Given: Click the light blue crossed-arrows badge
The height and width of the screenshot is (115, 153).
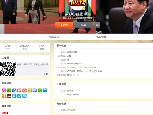Looking at the screenshot, I should (x=45, y=90).
